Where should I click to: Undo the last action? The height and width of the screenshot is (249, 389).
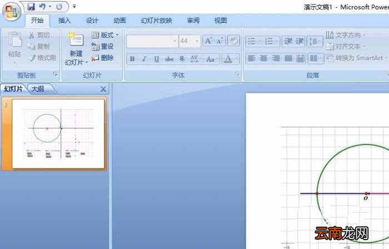pos(42,7)
